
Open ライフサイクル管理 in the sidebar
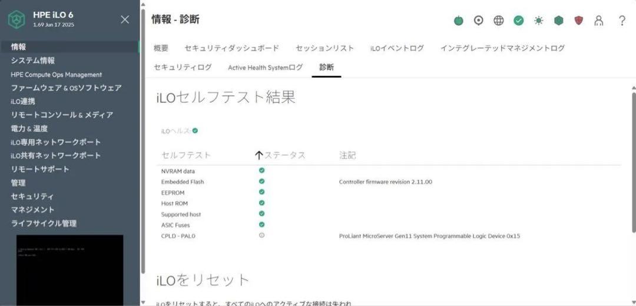(44, 223)
